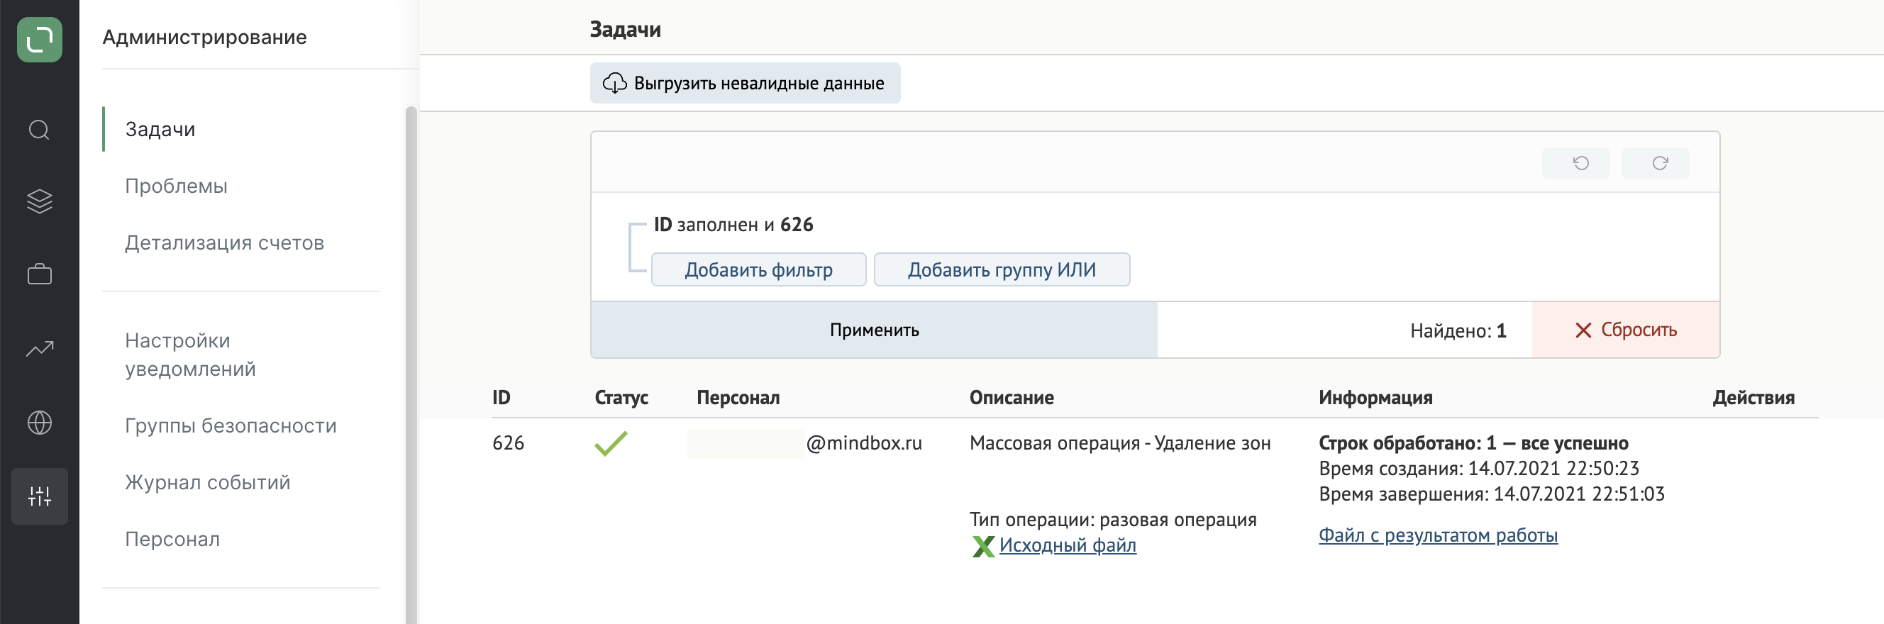The height and width of the screenshot is (624, 1884).
Task: Click Время завершения: 14.07.2021 22:51:03
Action: pos(1491,494)
